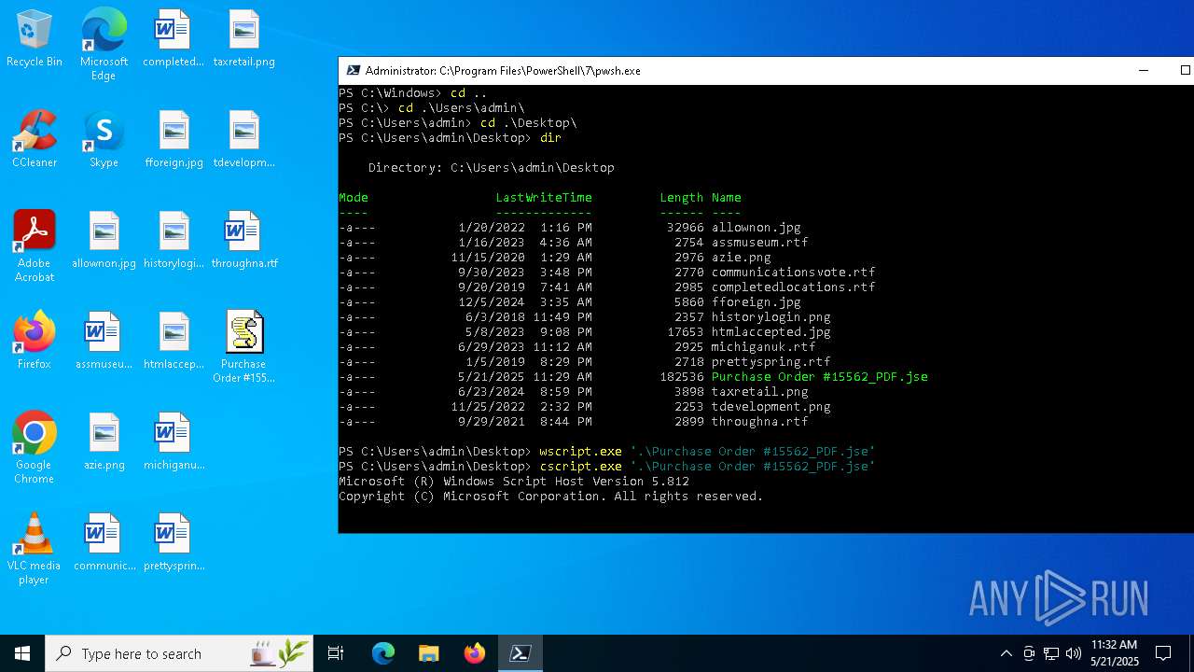The height and width of the screenshot is (672, 1194).
Task: Select prettysprin... Word document on desktop
Action: pyautogui.click(x=174, y=543)
